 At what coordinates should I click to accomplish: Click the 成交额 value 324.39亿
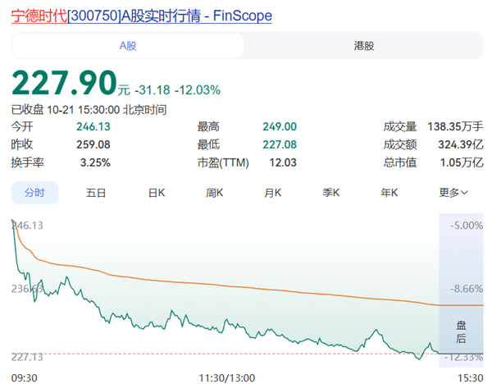click(461, 144)
